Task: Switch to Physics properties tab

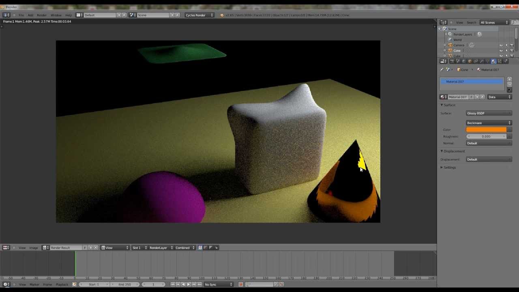Action: (505, 61)
